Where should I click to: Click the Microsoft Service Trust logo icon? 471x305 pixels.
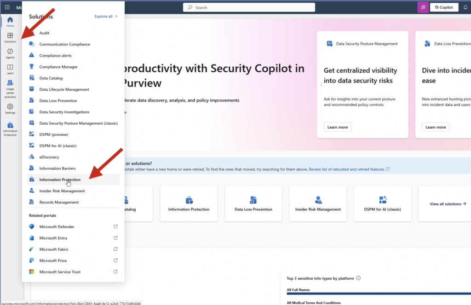[x=32, y=271]
